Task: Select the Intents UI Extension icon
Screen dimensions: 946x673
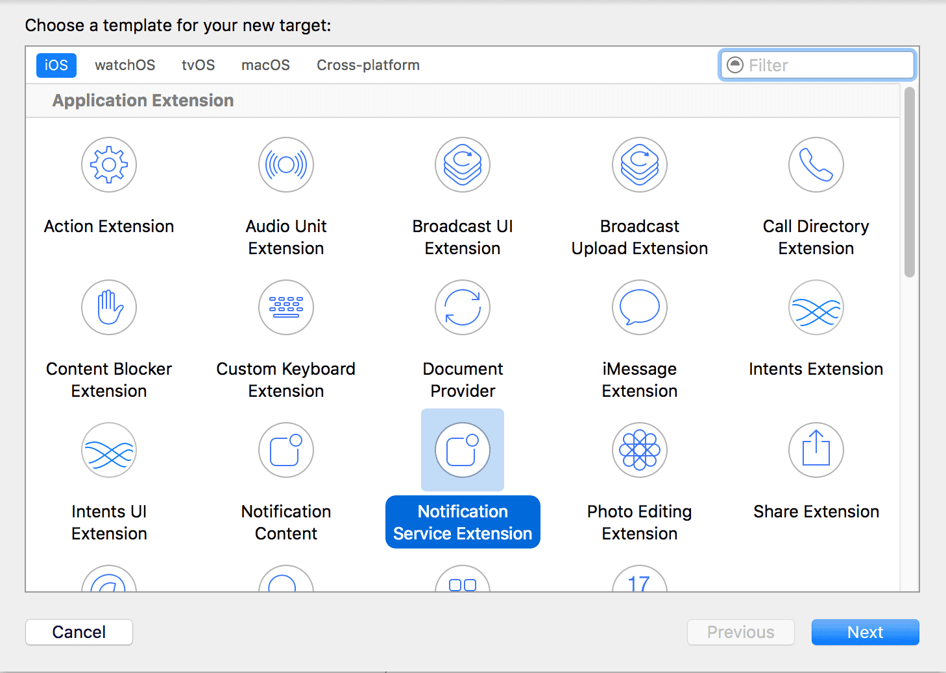Action: pyautogui.click(x=109, y=450)
